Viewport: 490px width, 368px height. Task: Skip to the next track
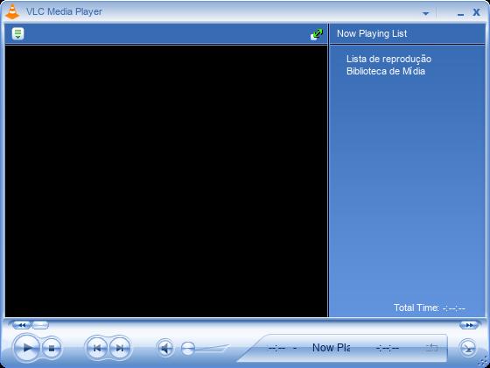[120, 348]
